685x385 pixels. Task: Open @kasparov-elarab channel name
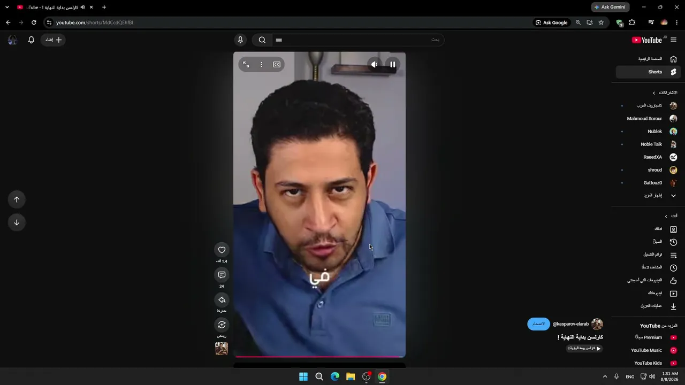point(570,324)
